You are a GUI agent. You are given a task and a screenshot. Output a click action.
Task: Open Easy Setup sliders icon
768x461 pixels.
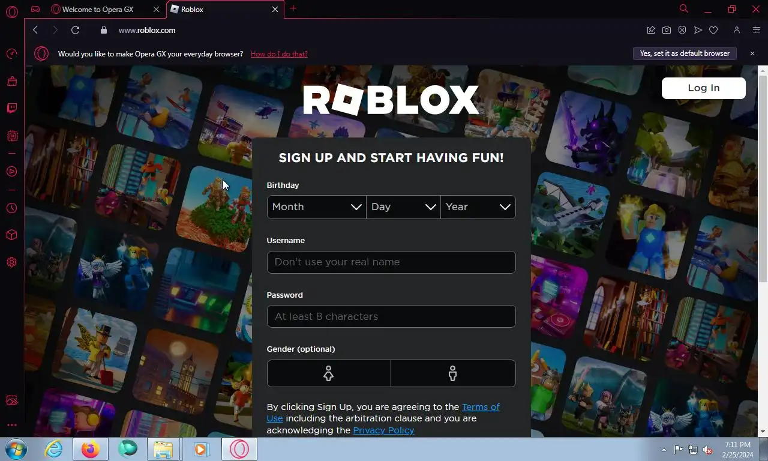(x=757, y=30)
